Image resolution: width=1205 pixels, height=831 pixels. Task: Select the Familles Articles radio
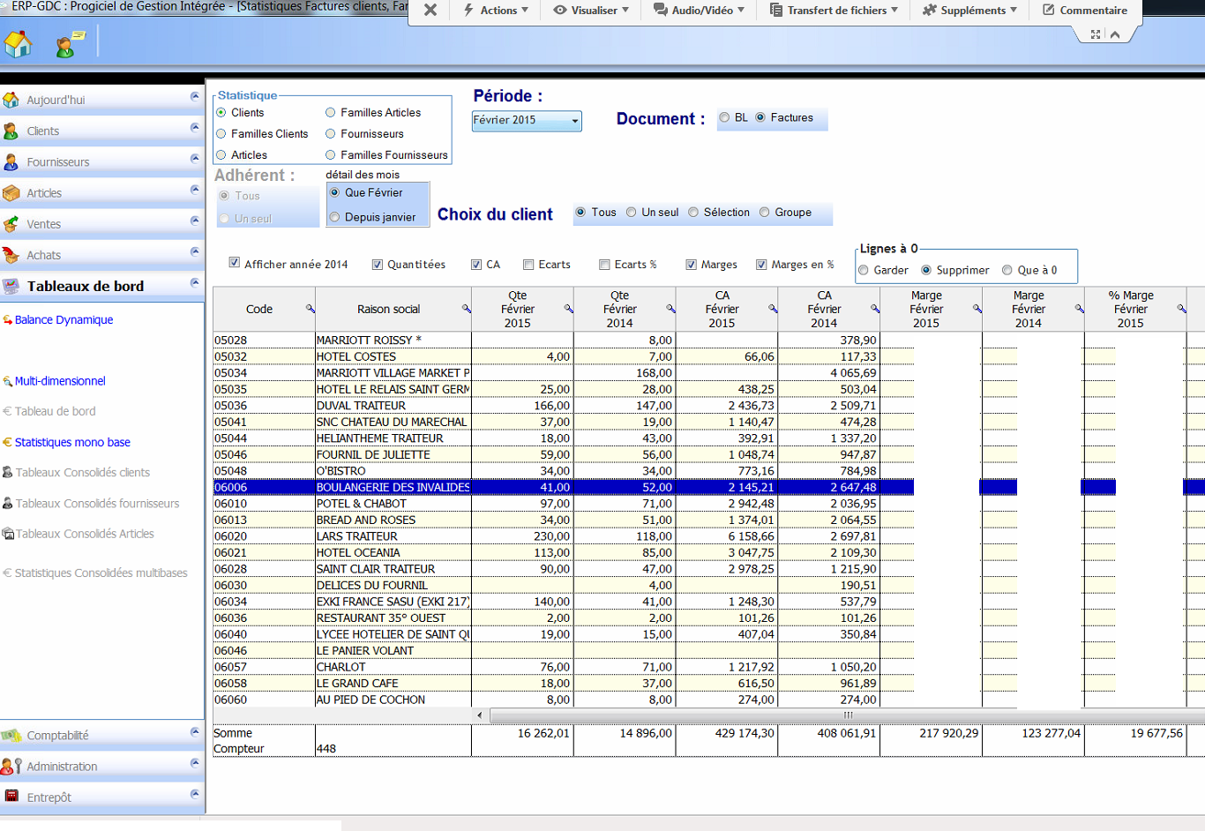coord(331,113)
